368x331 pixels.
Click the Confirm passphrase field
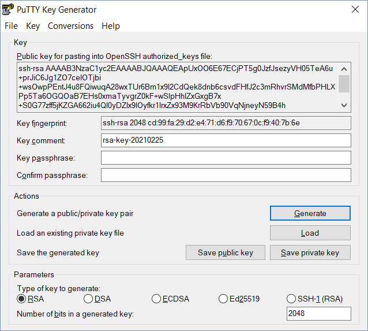(226, 175)
